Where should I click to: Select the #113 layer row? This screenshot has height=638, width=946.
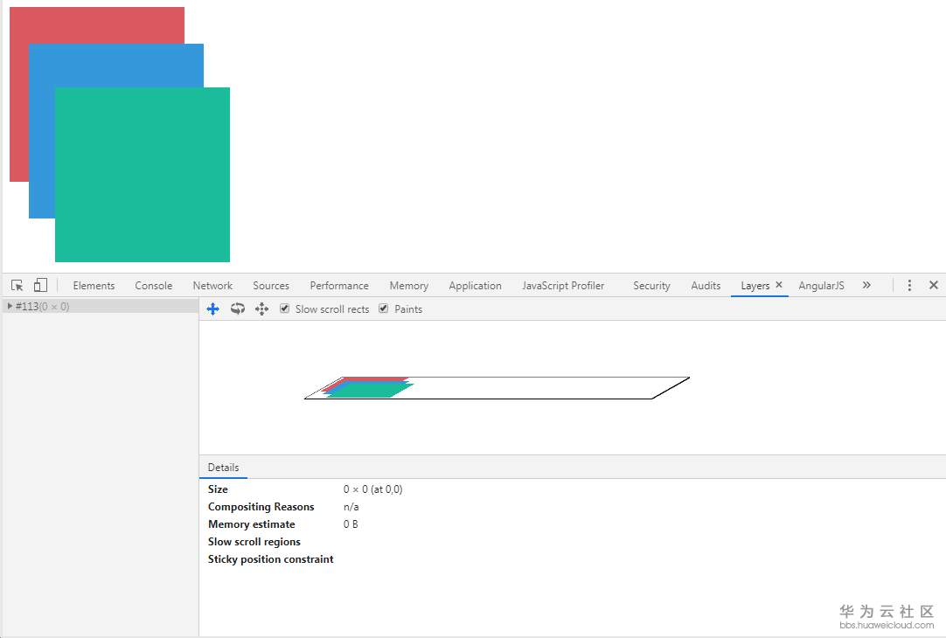[x=101, y=307]
